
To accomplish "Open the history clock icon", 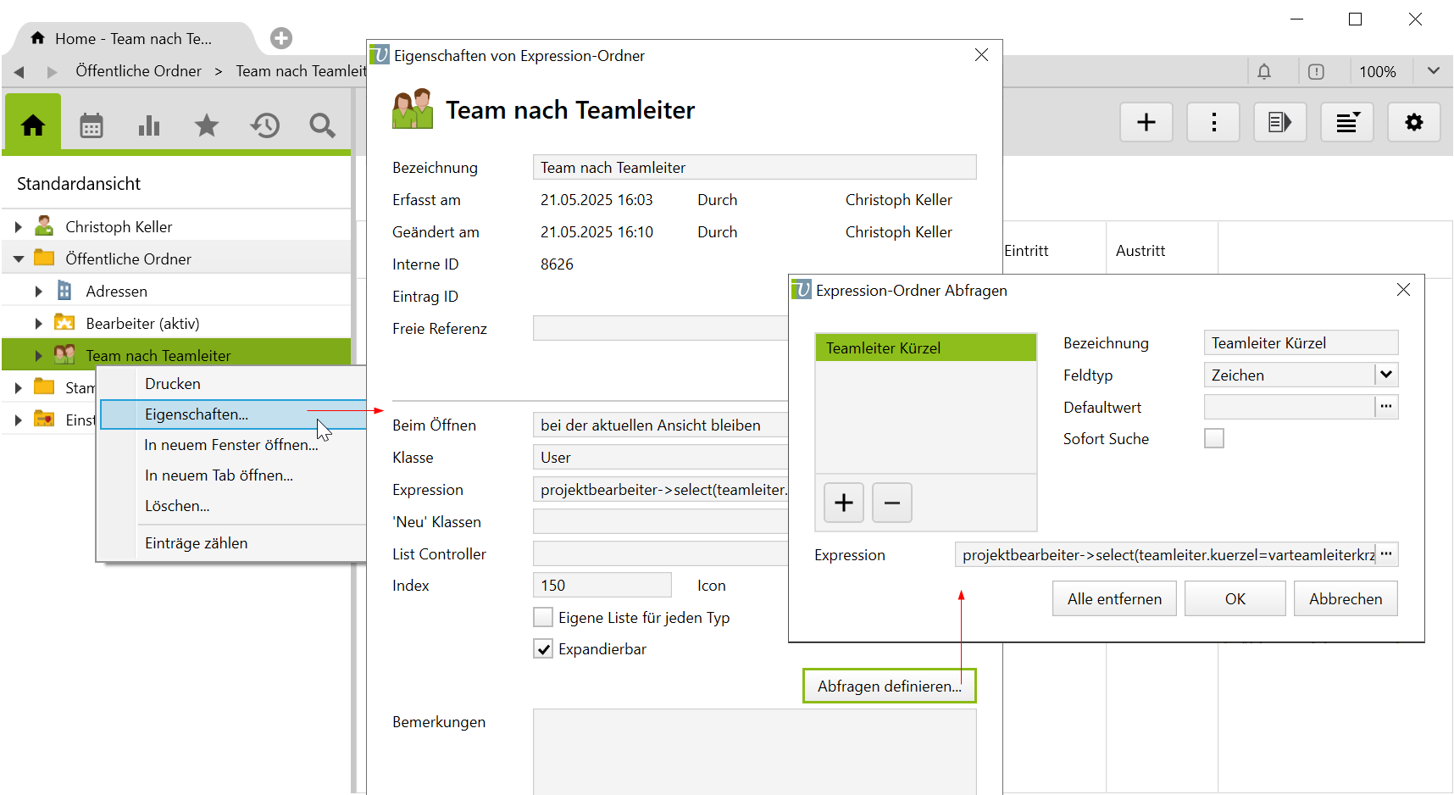I will (264, 126).
